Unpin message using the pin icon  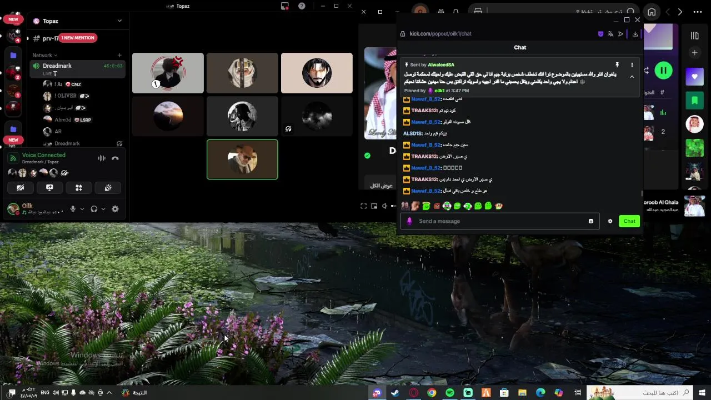click(617, 65)
